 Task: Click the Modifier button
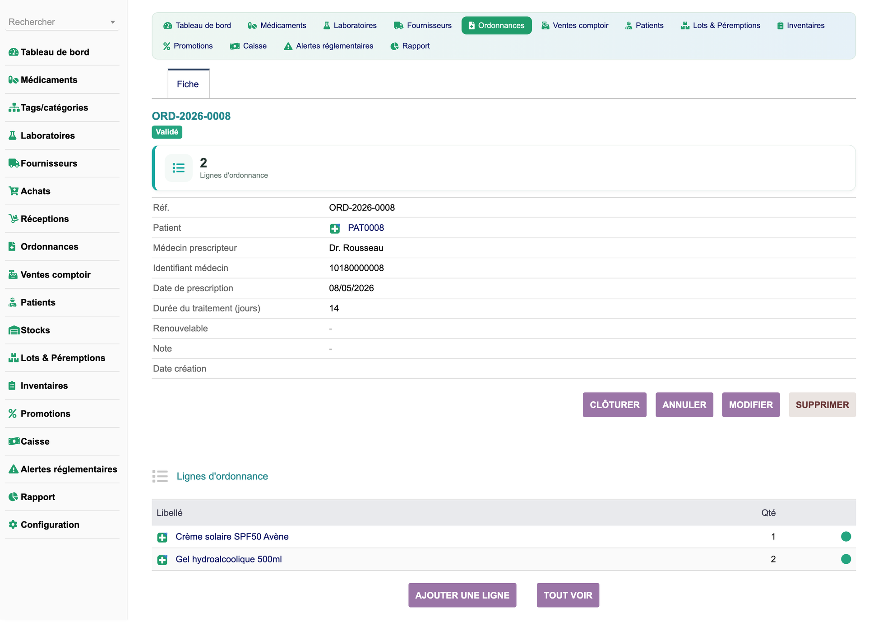(751, 405)
